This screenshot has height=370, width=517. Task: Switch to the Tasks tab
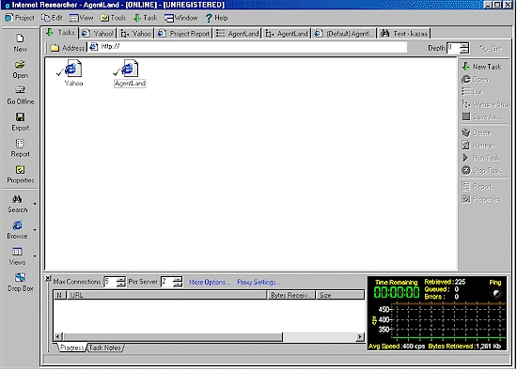(61, 33)
